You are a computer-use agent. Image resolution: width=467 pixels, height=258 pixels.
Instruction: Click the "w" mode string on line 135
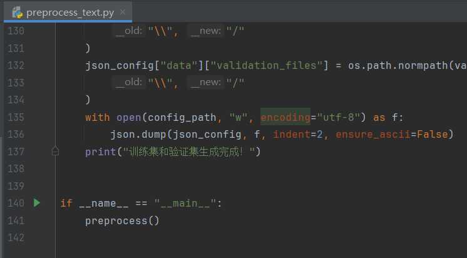(239, 117)
